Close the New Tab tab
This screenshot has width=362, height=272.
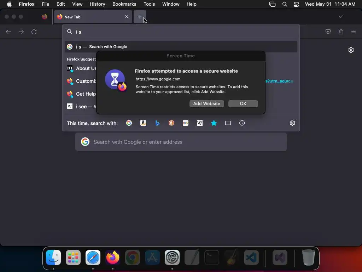[x=126, y=17]
